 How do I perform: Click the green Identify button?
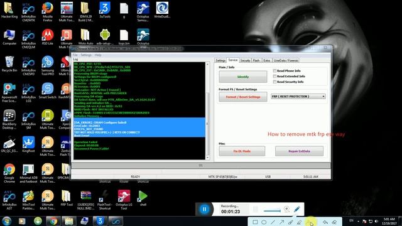coord(243,77)
